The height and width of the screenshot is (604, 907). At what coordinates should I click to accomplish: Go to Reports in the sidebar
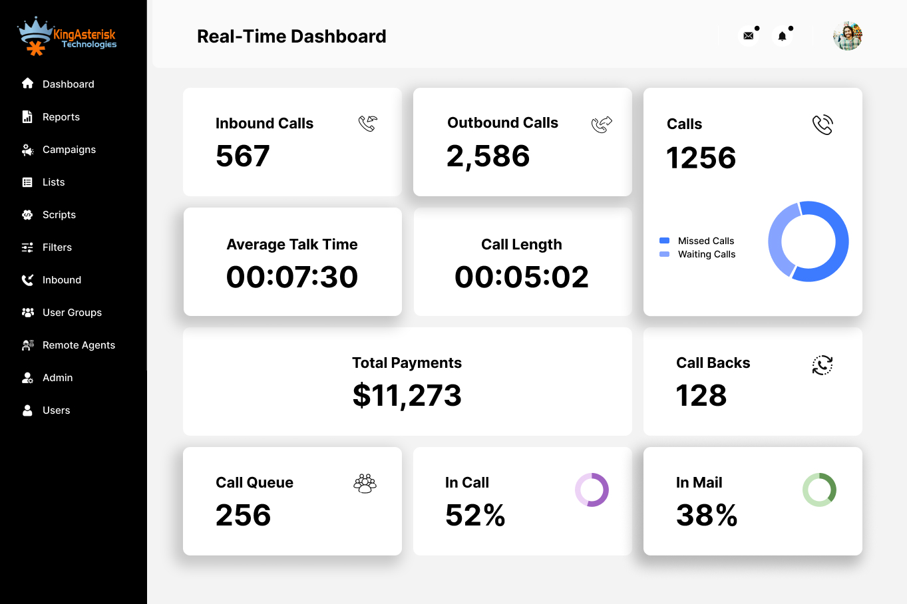coord(61,116)
